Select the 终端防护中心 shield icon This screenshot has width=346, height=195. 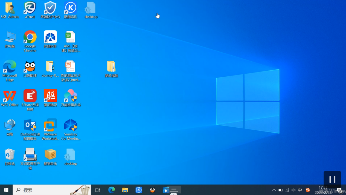click(x=50, y=8)
